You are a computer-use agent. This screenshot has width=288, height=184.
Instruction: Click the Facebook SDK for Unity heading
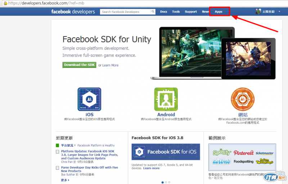107,39
